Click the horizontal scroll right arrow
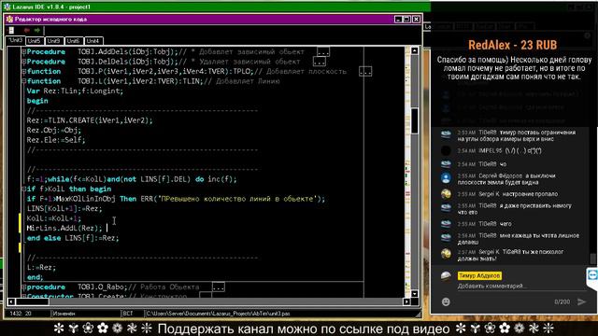Image resolution: width=598 pixels, height=336 pixels. click(407, 301)
